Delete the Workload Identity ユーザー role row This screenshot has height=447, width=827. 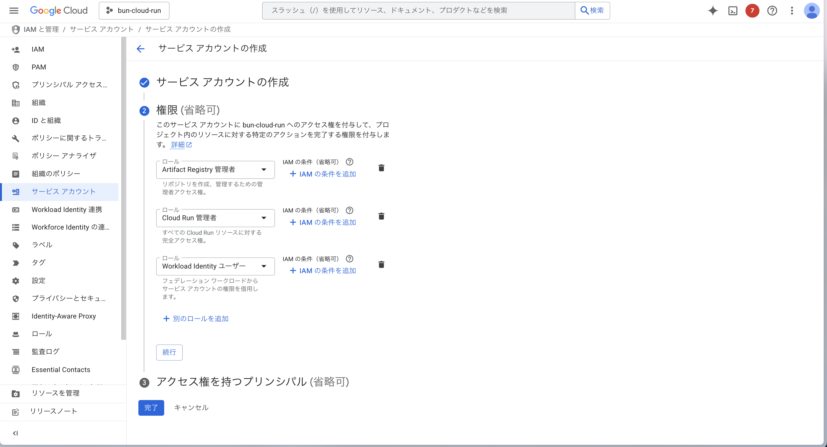pyautogui.click(x=381, y=265)
